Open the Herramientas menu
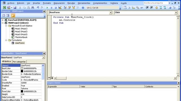 tap(84, 3)
